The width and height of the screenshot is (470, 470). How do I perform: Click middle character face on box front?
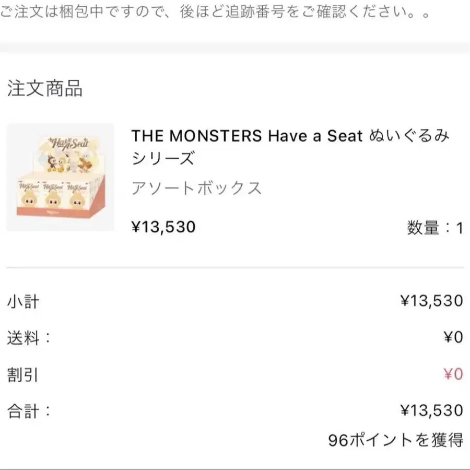tap(53, 199)
